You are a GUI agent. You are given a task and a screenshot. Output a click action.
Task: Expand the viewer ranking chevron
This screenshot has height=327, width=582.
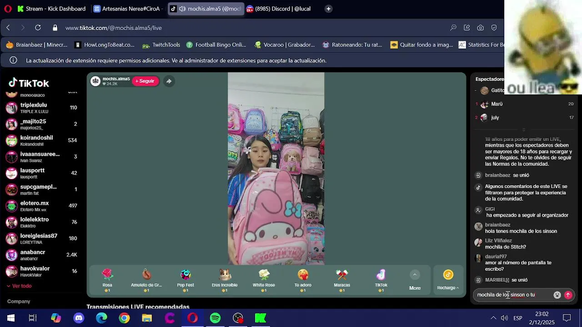click(x=524, y=130)
